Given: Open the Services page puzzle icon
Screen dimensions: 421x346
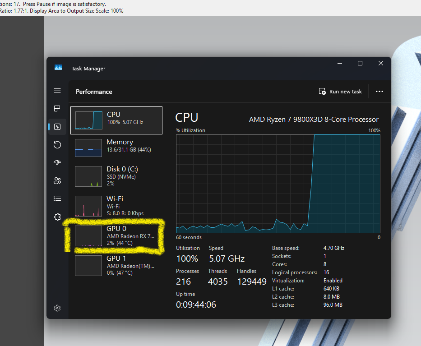Looking at the screenshot, I should coord(57,217).
